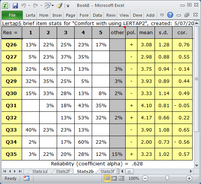Click the Ready status bar indicator
This screenshot has width=201, height=184.
click(11, 178)
